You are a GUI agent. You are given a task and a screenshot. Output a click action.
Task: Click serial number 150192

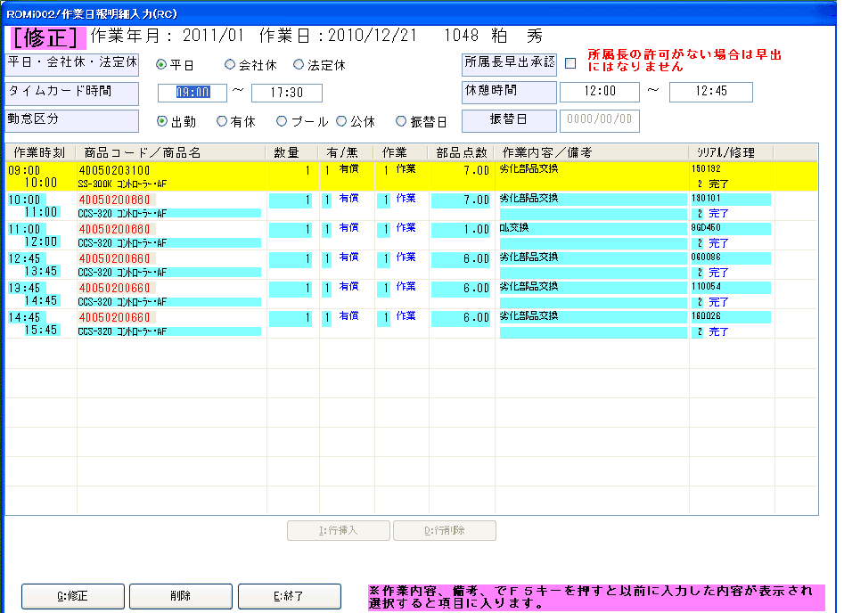[x=706, y=169]
